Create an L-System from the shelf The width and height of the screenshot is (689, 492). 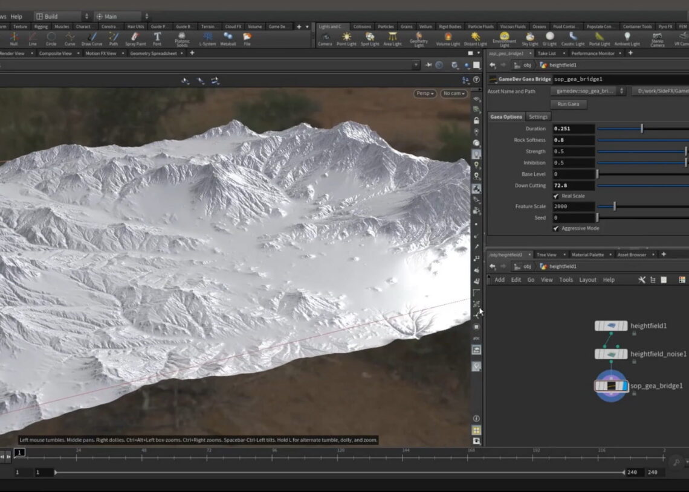pyautogui.click(x=207, y=39)
